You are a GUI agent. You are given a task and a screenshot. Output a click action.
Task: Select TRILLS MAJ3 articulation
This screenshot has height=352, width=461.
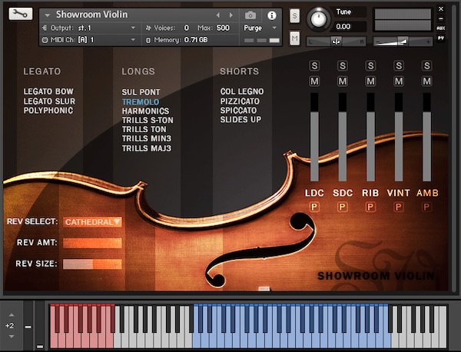pyautogui.click(x=147, y=148)
